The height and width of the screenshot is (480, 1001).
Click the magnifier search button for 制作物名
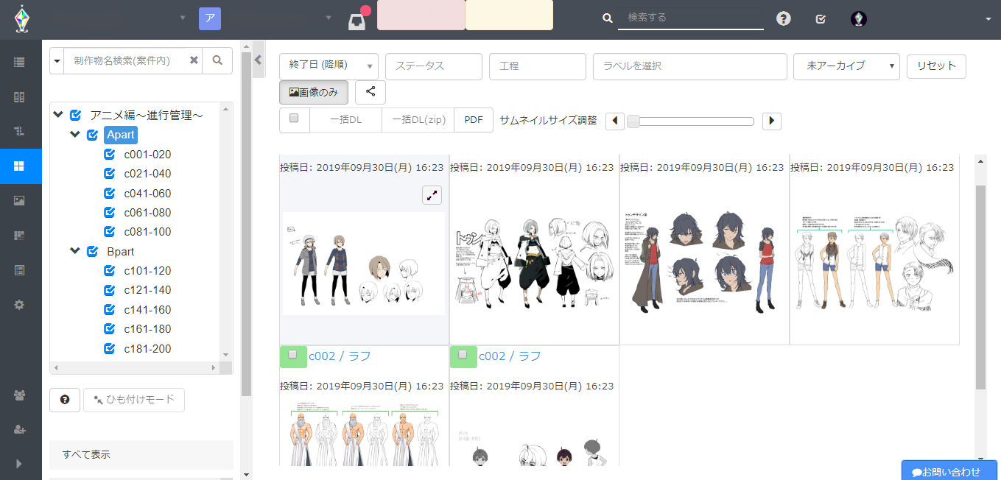click(x=217, y=60)
